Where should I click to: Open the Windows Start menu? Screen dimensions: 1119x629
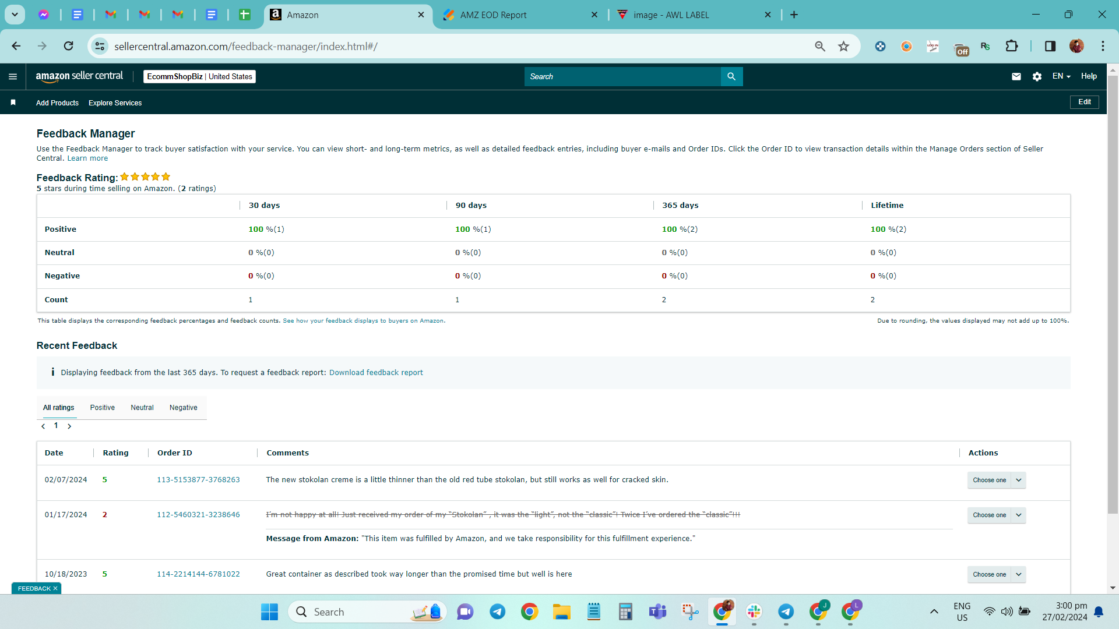(269, 612)
